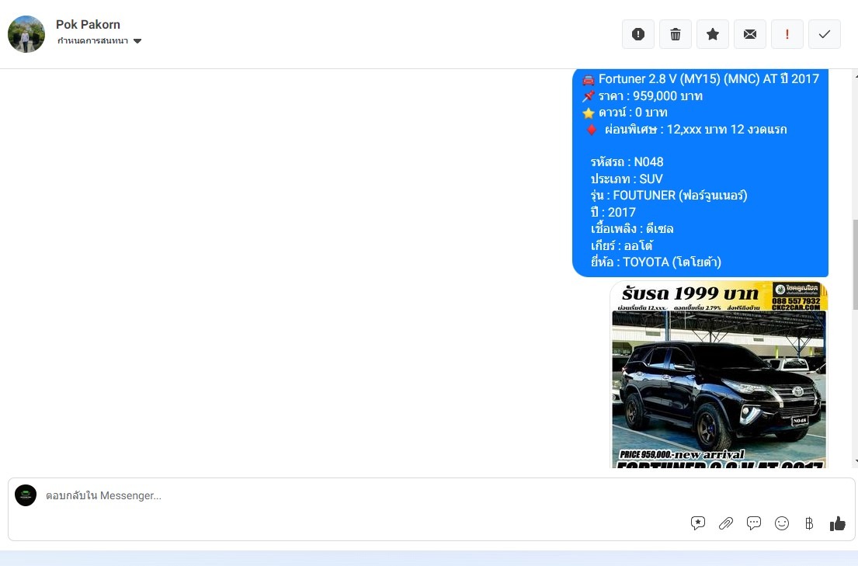The height and width of the screenshot is (566, 858).
Task: Click the Fortuner 2.8 V message headline
Action: tap(709, 79)
